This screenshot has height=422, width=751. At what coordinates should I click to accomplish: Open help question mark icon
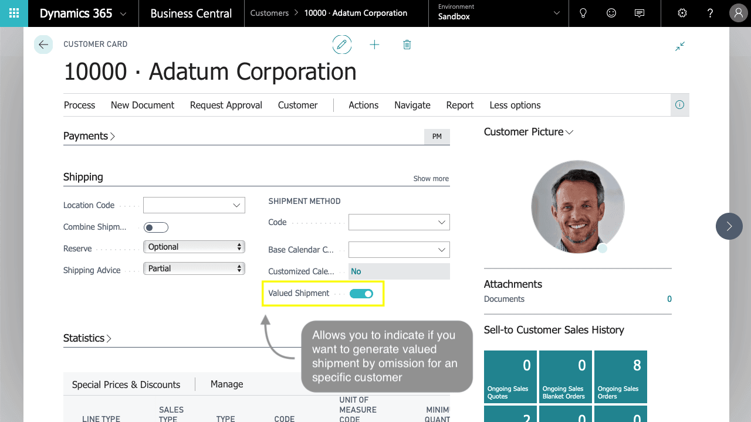point(711,13)
